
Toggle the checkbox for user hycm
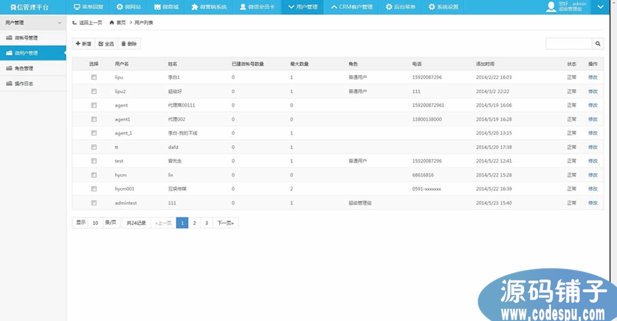pyautogui.click(x=93, y=175)
